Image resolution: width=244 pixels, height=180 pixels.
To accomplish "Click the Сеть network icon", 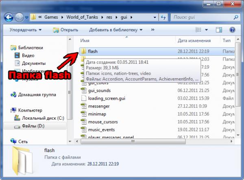I will pos(13,141).
